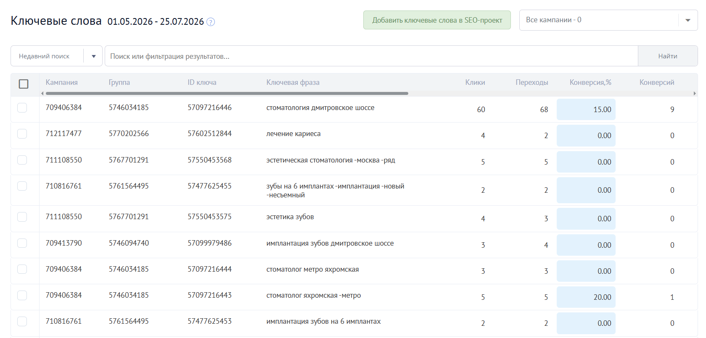The image size is (706, 338).
Task: Click campaign ID 709413790
Action: (63, 243)
